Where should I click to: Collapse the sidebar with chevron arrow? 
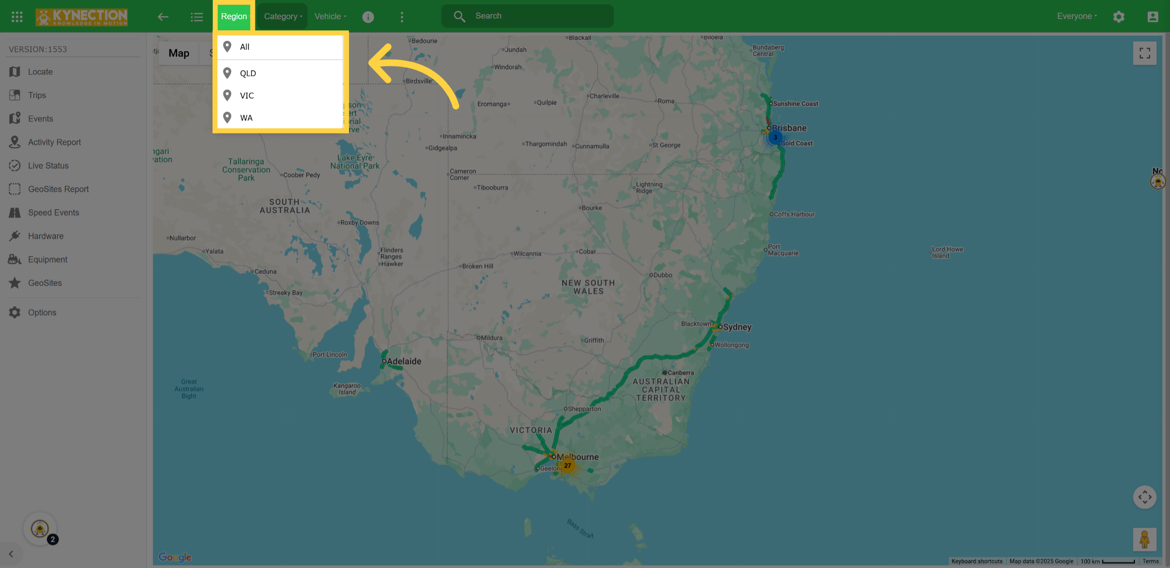(x=11, y=554)
